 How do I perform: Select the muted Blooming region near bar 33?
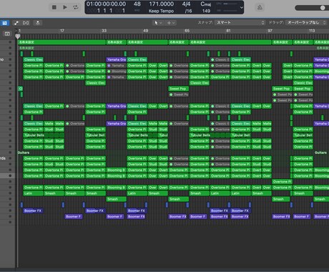click(x=117, y=72)
